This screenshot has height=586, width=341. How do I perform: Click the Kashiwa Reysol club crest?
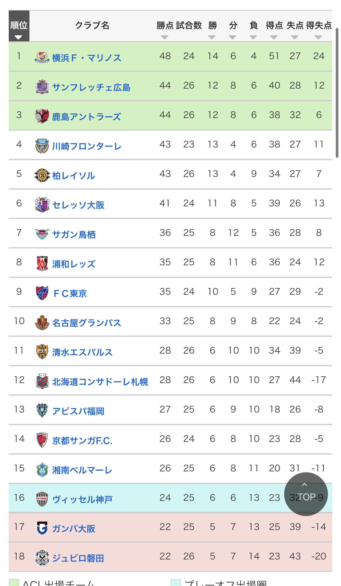[x=42, y=175]
